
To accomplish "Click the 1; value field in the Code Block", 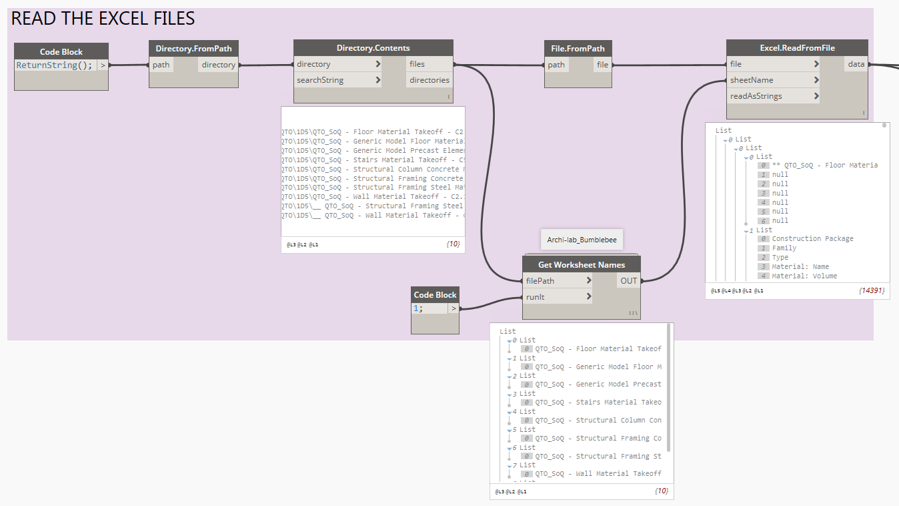I will [x=427, y=310].
